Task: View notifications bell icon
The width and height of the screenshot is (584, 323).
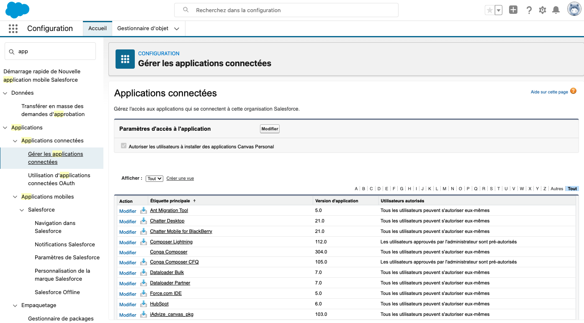Action: click(556, 10)
